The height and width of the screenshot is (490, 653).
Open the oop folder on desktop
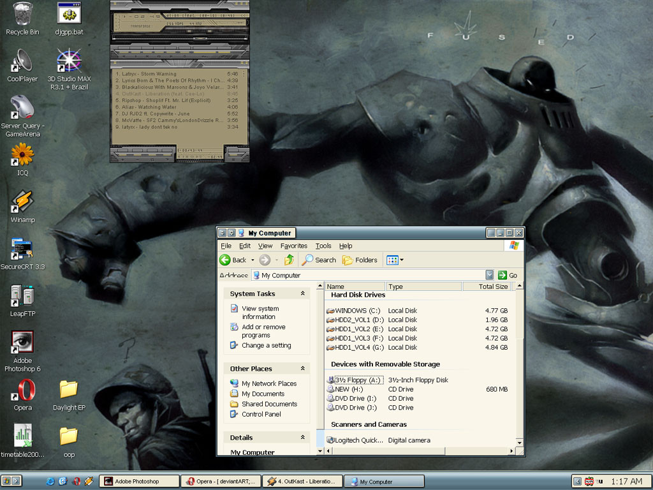point(69,442)
